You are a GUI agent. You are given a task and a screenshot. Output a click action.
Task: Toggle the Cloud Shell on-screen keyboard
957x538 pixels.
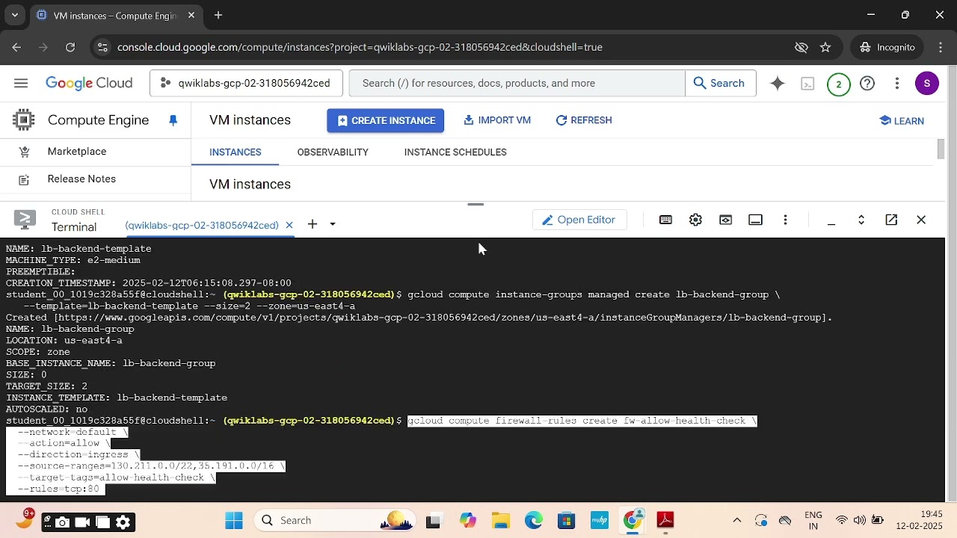click(665, 220)
